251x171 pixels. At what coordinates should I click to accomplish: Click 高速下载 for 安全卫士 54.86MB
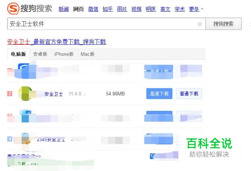point(159,93)
